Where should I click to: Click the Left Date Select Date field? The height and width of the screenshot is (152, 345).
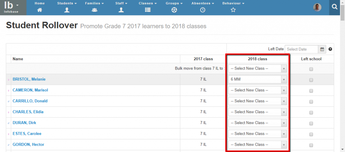click(302, 49)
